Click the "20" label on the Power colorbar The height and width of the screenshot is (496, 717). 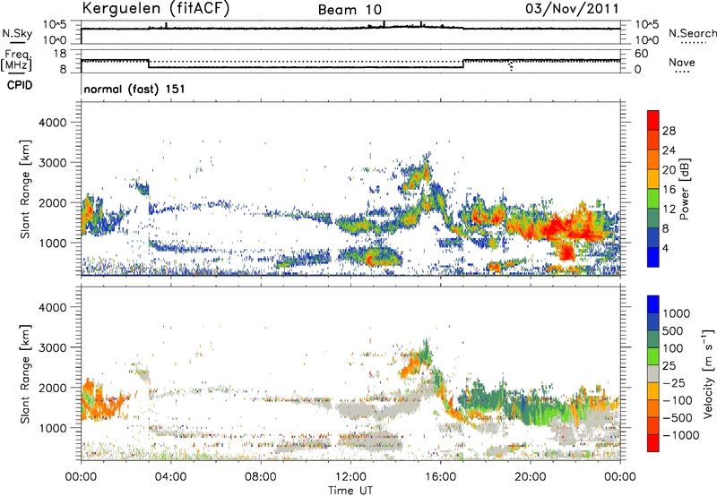click(669, 170)
